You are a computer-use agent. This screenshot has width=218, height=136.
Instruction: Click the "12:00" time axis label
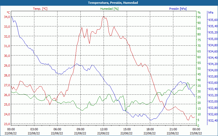pyautogui.click(x=104, y=130)
